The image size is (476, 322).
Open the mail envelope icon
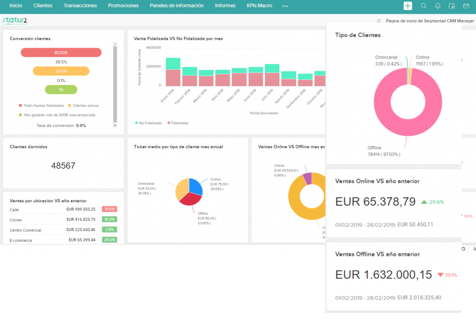coord(466,6)
